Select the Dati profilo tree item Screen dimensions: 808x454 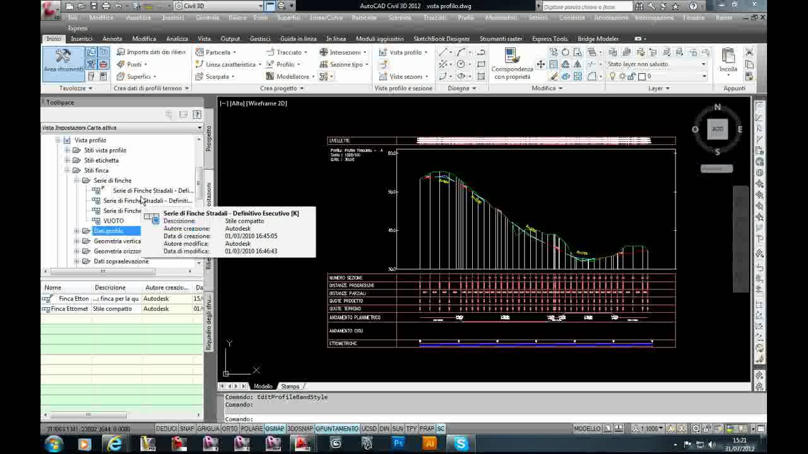109,231
